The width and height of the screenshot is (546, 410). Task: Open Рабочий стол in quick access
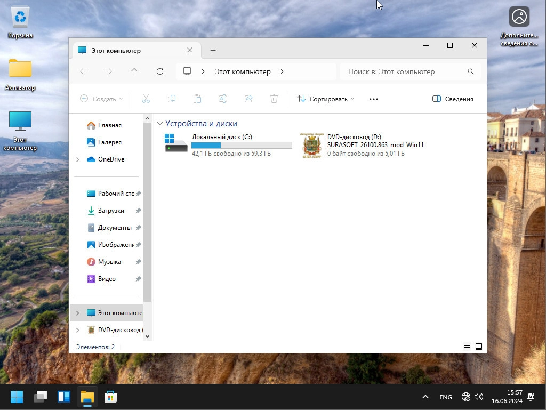click(x=111, y=194)
